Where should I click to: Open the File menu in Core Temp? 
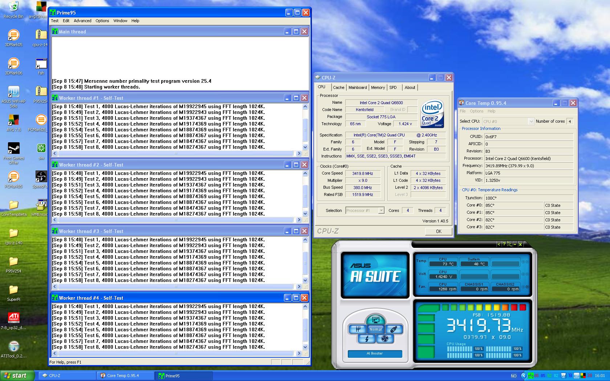(x=463, y=111)
